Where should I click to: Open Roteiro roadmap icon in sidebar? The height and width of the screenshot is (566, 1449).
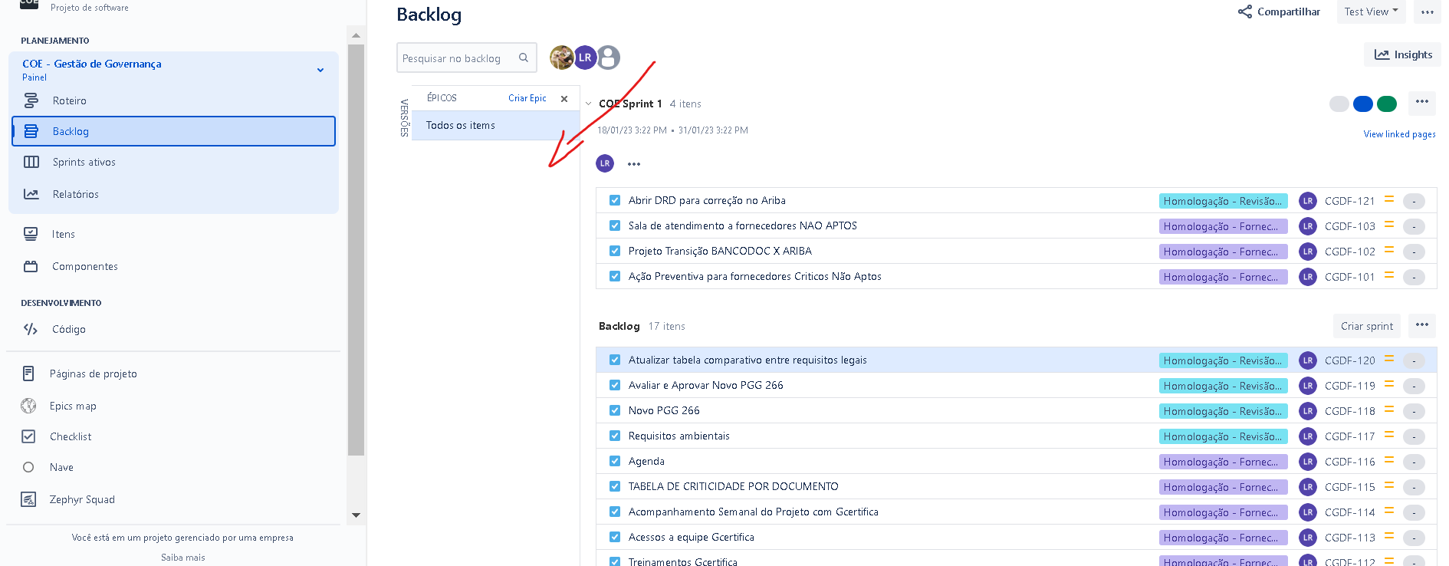point(31,100)
